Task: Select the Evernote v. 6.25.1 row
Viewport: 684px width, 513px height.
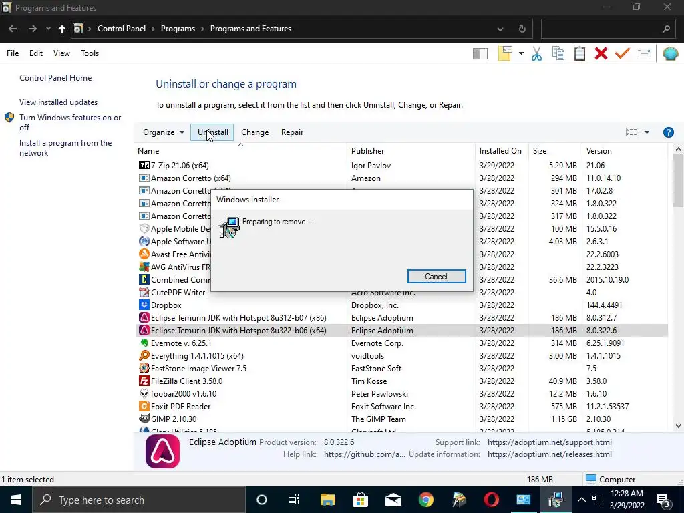Action: click(x=401, y=343)
